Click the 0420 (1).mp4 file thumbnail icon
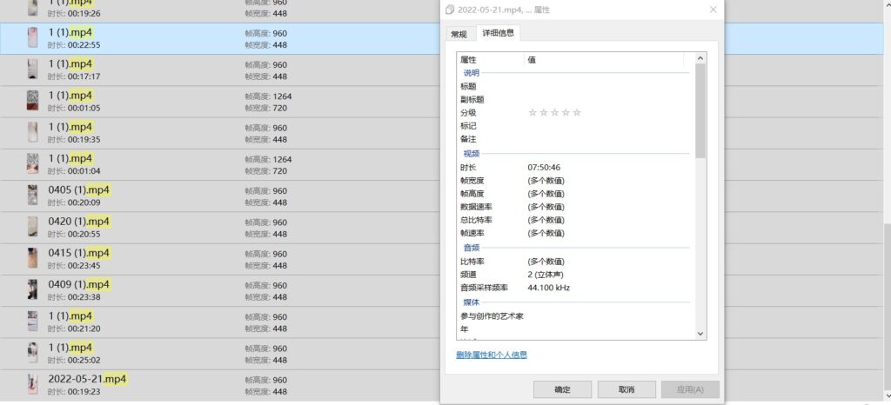The width and height of the screenshot is (891, 405). click(32, 227)
